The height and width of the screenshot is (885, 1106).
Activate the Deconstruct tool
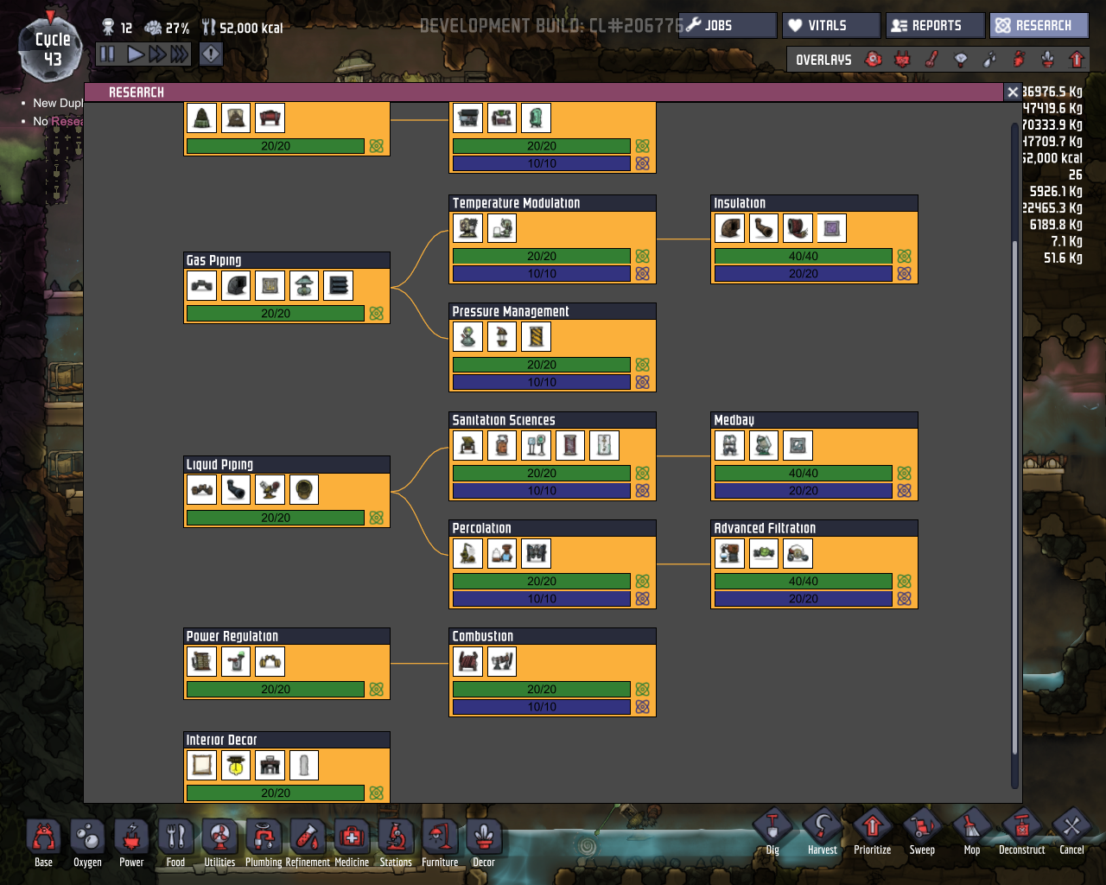[1021, 830]
